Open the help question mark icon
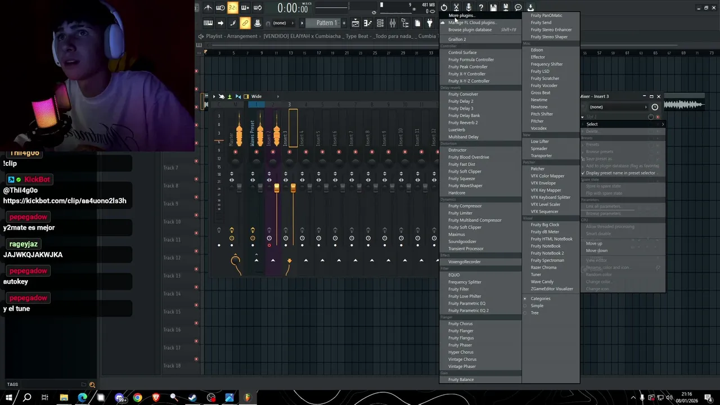The width and height of the screenshot is (720, 405). tap(481, 7)
